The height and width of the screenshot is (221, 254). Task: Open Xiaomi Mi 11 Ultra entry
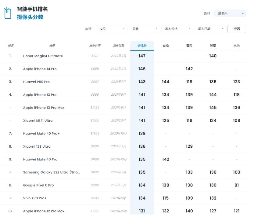pyautogui.click(x=38, y=121)
